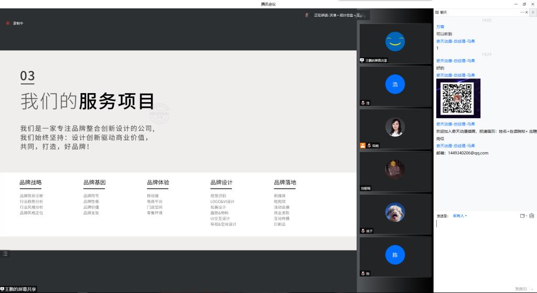The width and height of the screenshot is (537, 293).
Task: Minimize the 腾讯会议 window
Action: click(516, 4)
